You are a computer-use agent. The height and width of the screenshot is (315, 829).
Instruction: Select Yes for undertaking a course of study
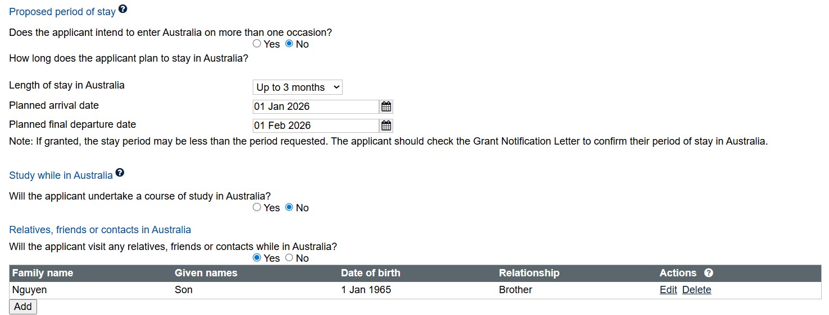(257, 207)
